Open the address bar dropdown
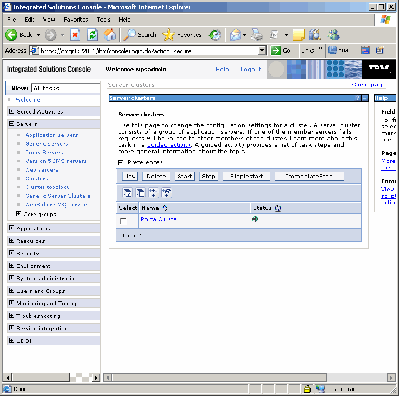Screen dimensions: 399x396 point(262,51)
